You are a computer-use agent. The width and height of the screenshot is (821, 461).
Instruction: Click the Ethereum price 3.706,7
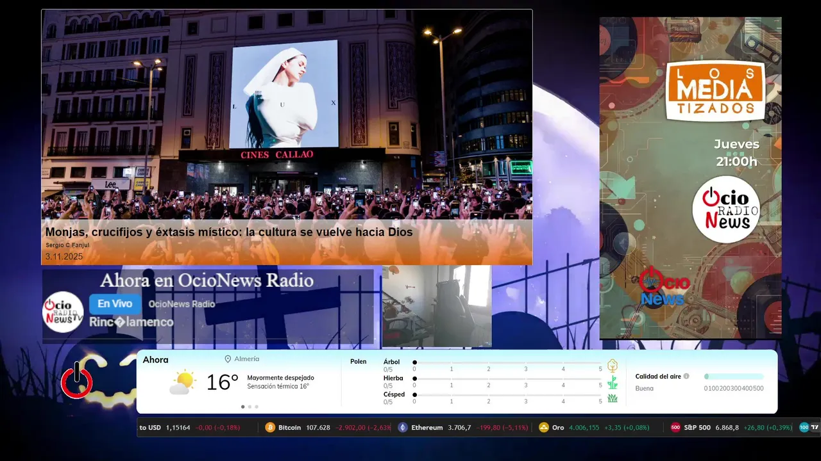459,427
